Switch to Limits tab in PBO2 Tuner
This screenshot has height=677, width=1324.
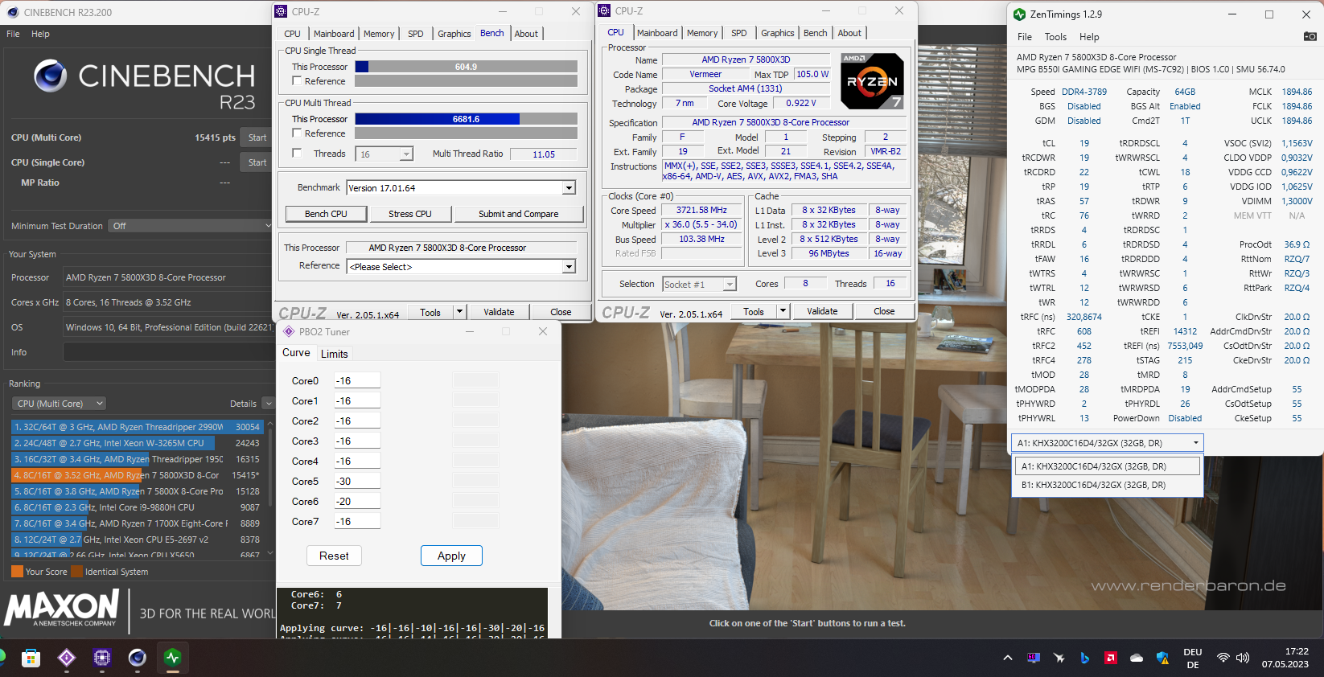(335, 354)
